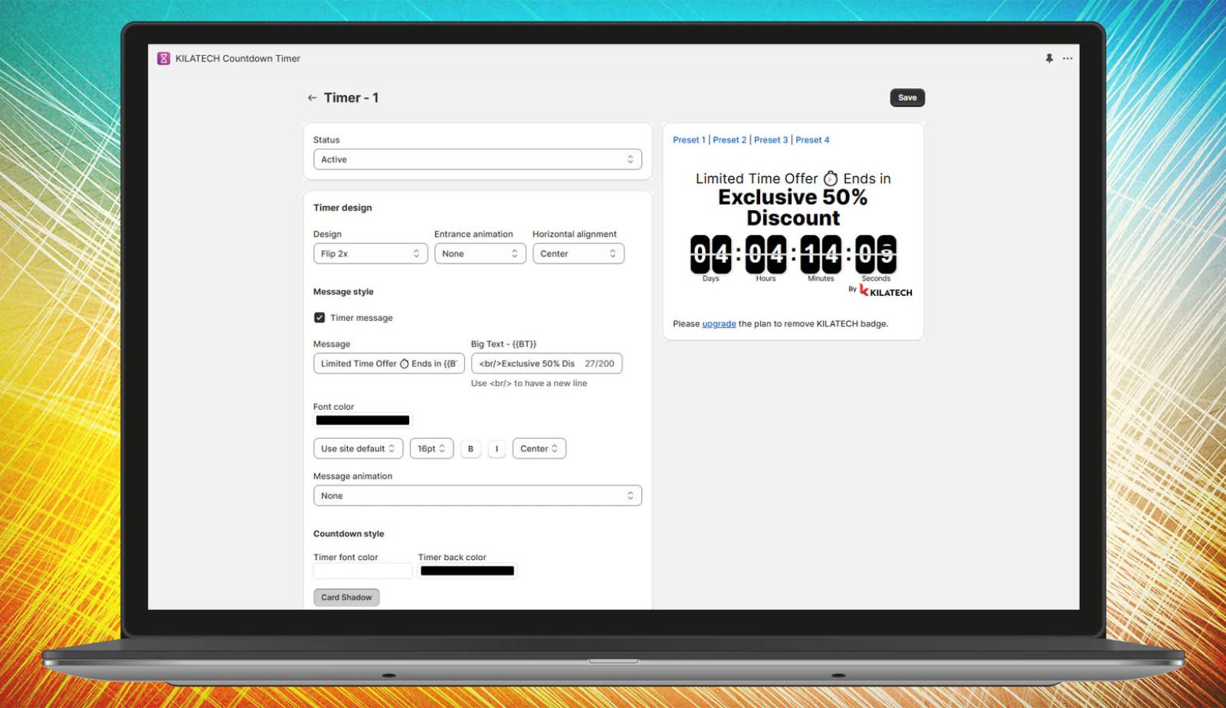Image resolution: width=1226 pixels, height=708 pixels.
Task: Apply Preset 3
Action: (771, 139)
